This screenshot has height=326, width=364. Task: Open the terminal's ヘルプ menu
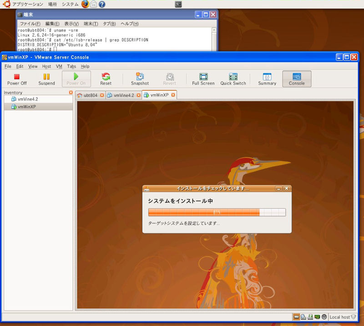pos(130,24)
